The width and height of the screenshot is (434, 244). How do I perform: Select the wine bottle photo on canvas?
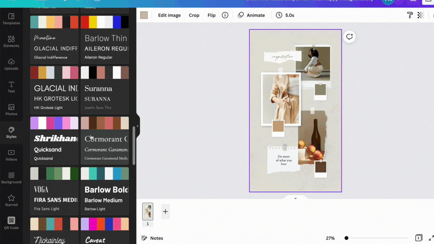[x=312, y=137]
